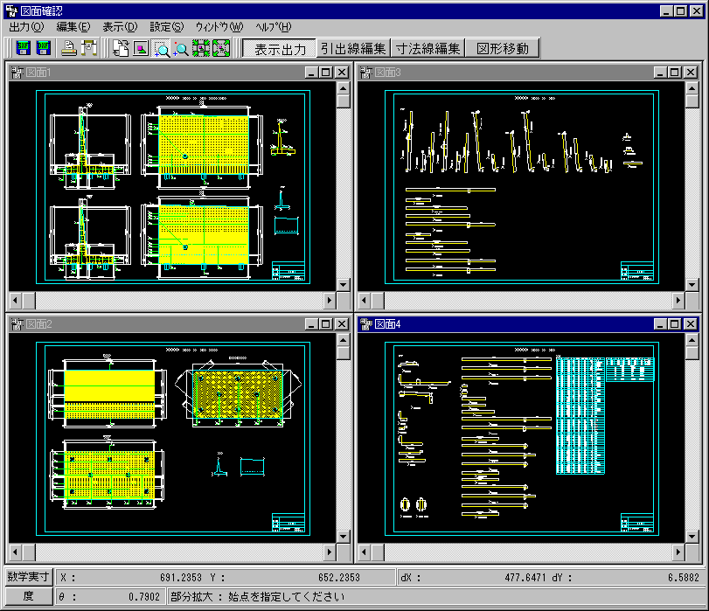The height and width of the screenshot is (611, 709).
Task: Click scroll down arrow in 図面1
Action: point(344,285)
